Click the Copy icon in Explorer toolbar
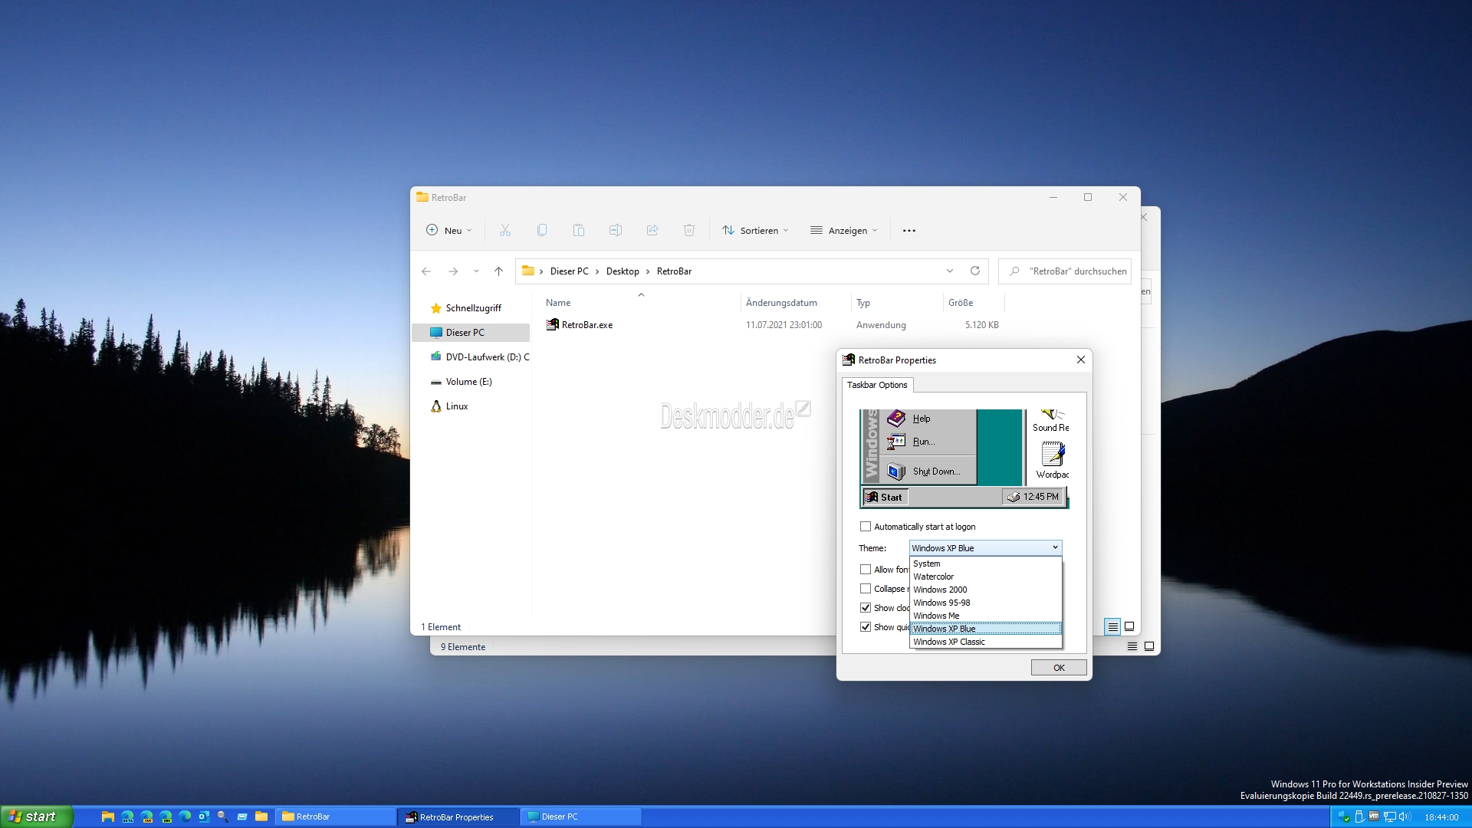 [x=542, y=230]
